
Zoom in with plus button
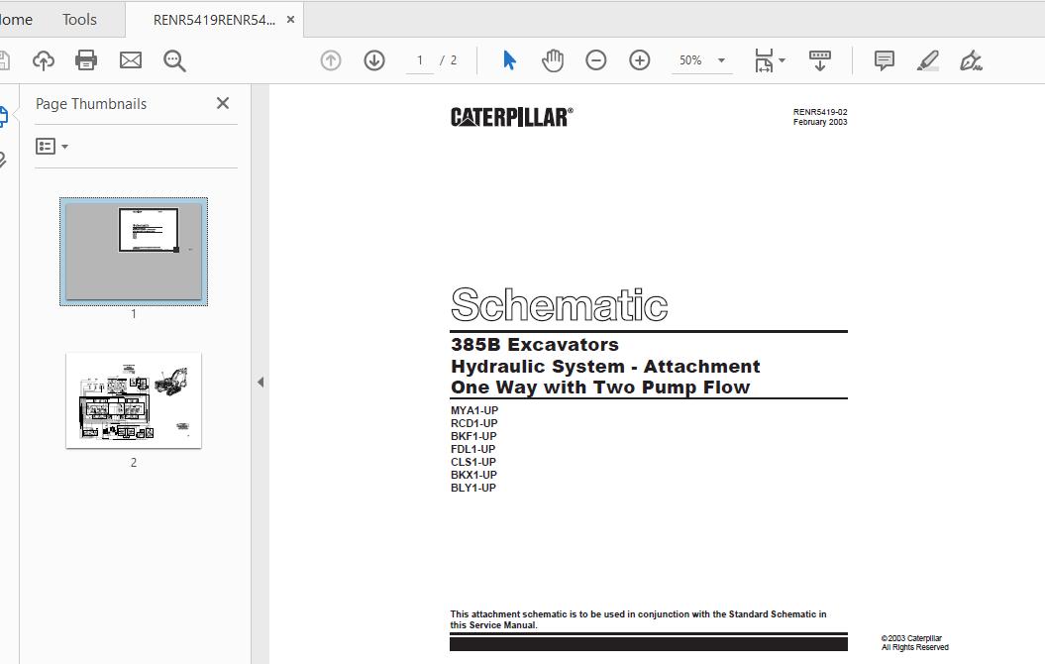point(640,60)
